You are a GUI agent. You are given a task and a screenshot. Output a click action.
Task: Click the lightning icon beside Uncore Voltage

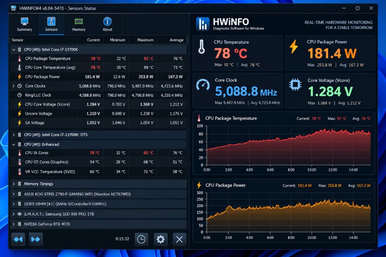click(x=19, y=114)
